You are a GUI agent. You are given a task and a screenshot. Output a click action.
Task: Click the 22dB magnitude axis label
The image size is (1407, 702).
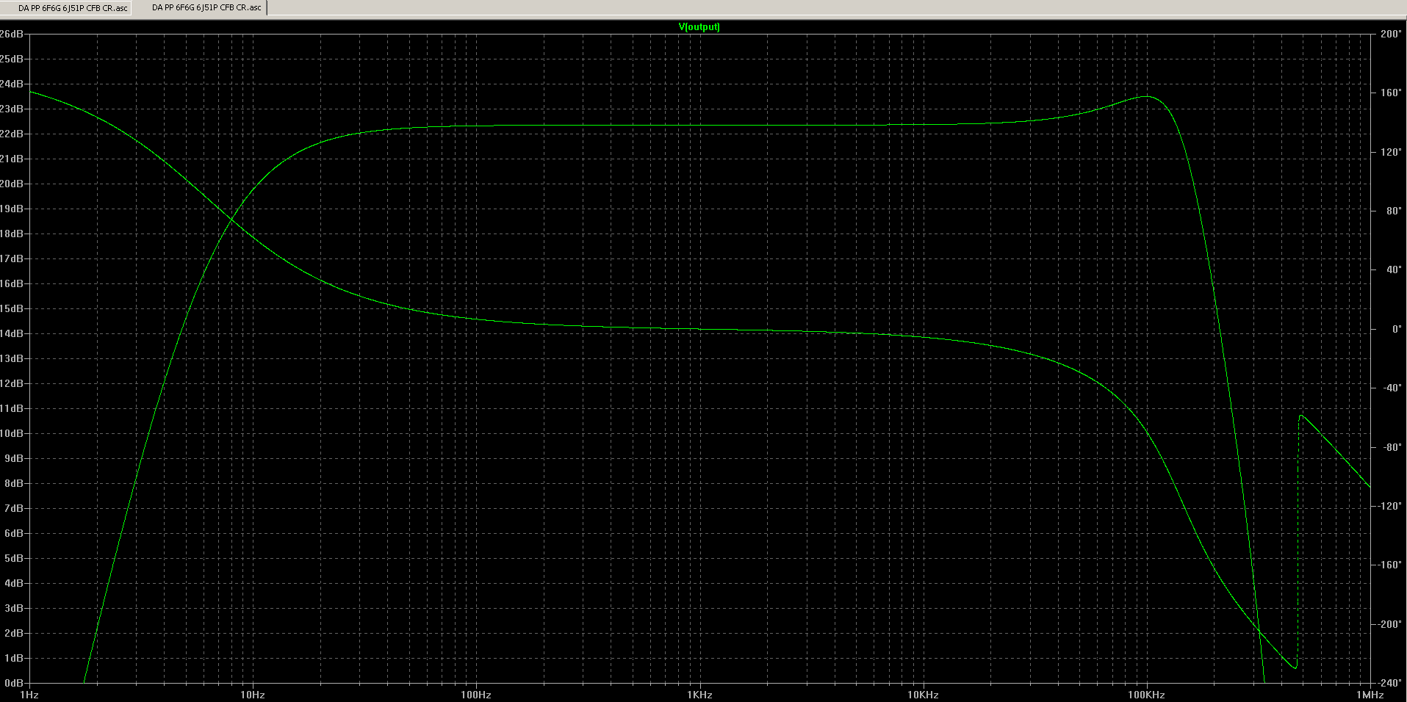tap(11, 134)
